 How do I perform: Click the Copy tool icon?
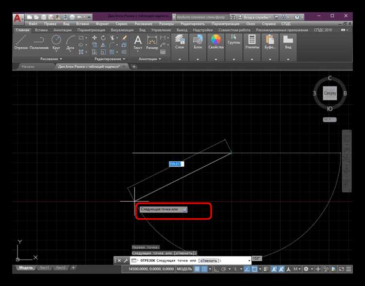click(94, 45)
